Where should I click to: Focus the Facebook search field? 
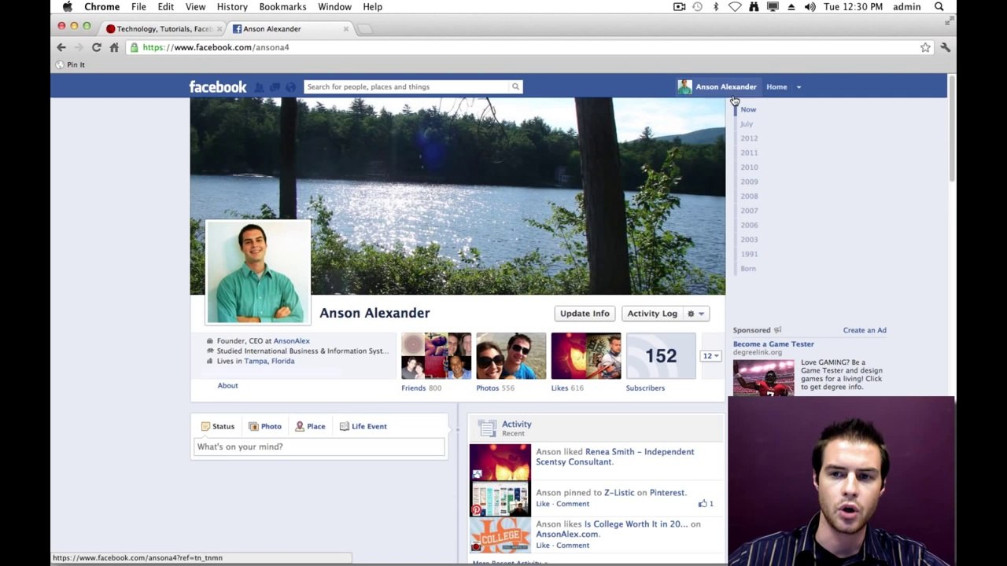pos(407,86)
